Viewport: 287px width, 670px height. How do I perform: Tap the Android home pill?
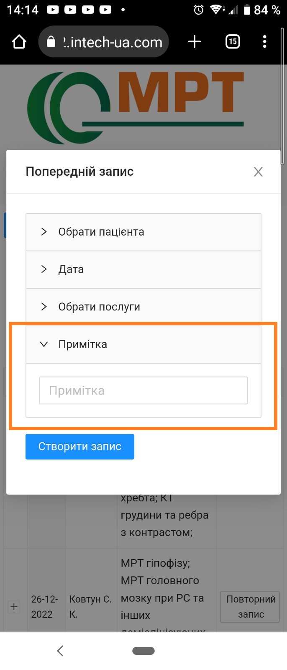pyautogui.click(x=143, y=651)
